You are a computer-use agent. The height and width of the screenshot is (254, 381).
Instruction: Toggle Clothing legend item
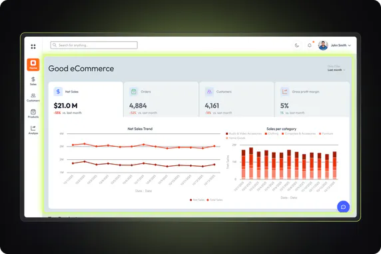(x=272, y=133)
